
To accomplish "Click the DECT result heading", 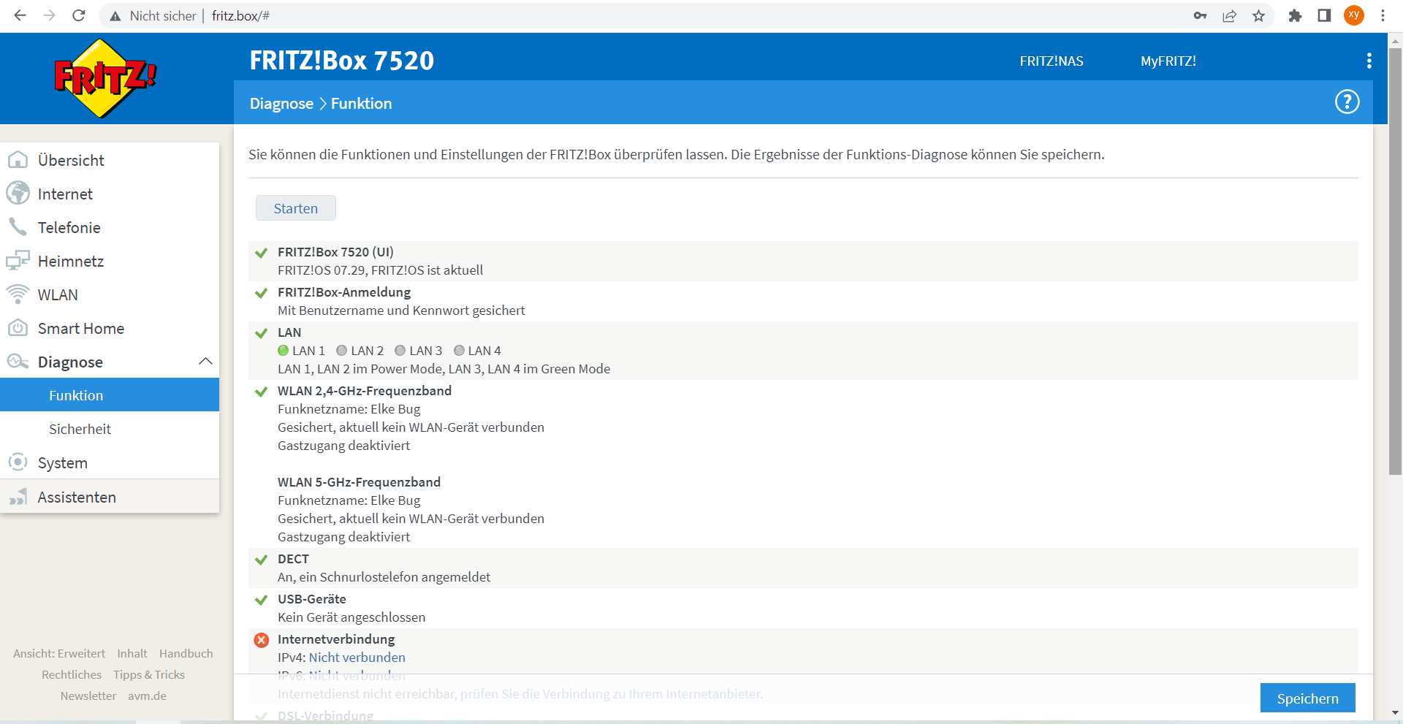I will [293, 559].
